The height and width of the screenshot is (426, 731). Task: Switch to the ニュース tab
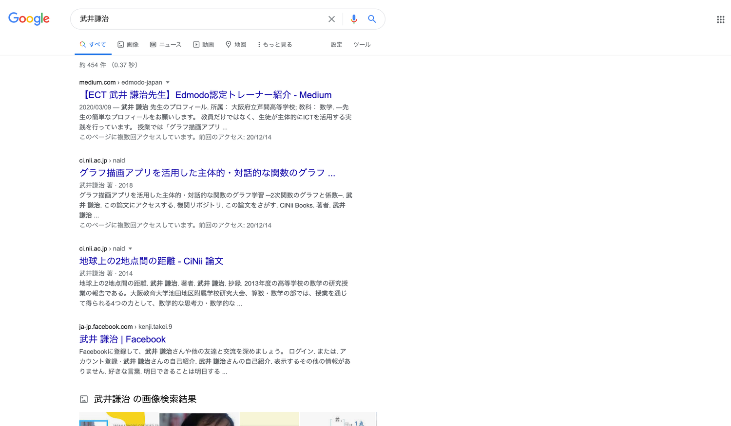click(166, 45)
